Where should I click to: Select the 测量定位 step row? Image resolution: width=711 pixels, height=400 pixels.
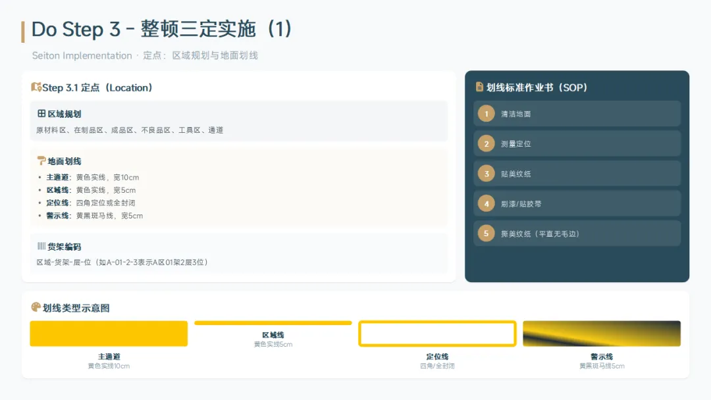pos(577,143)
